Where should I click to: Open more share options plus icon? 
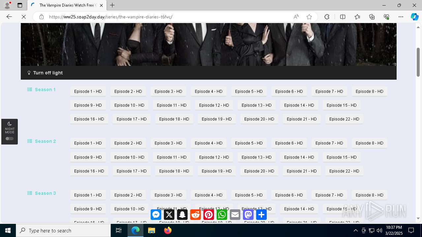(261, 215)
